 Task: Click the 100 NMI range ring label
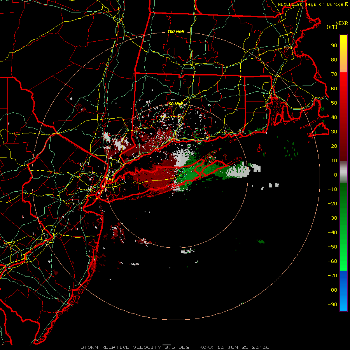176,32
